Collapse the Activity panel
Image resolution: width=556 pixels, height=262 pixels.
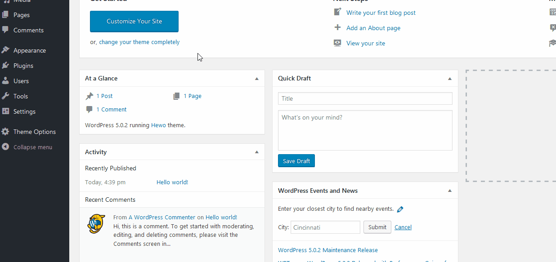257,152
